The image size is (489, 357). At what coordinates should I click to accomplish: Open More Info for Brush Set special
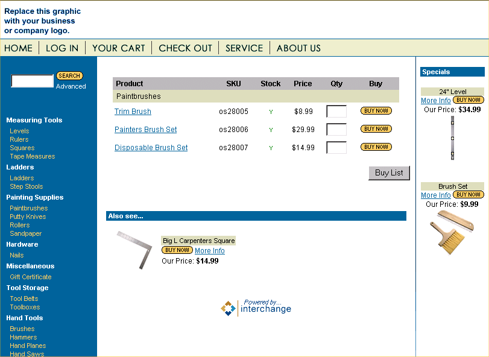[435, 195]
